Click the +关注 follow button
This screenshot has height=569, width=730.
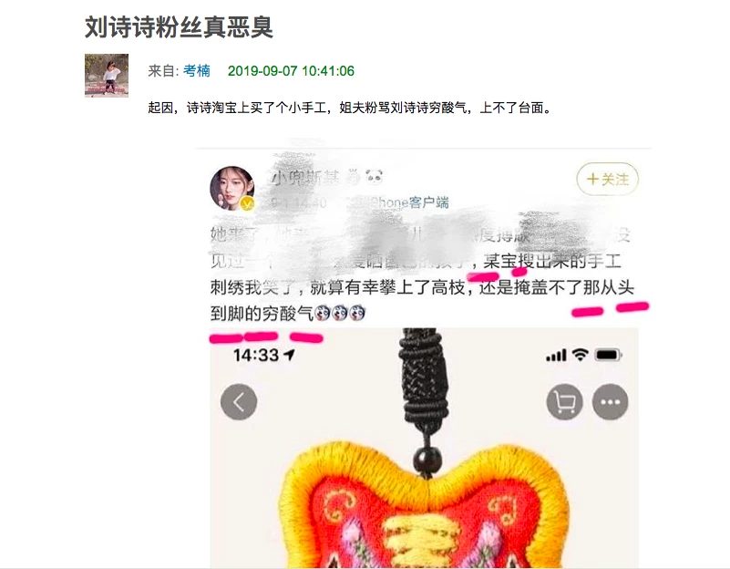pos(607,179)
